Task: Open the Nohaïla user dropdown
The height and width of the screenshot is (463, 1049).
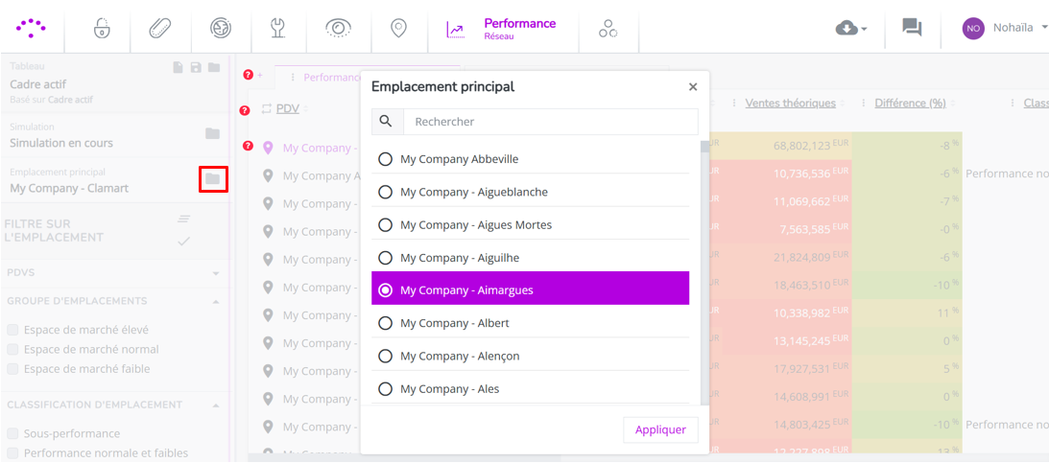Action: (1005, 28)
